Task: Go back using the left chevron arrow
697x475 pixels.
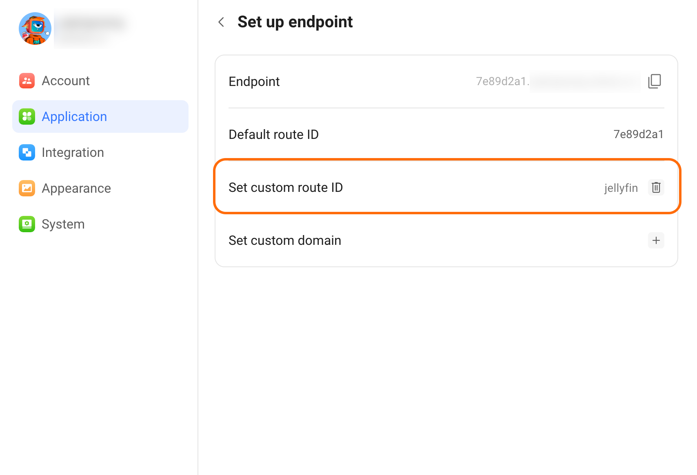Action: pos(221,22)
